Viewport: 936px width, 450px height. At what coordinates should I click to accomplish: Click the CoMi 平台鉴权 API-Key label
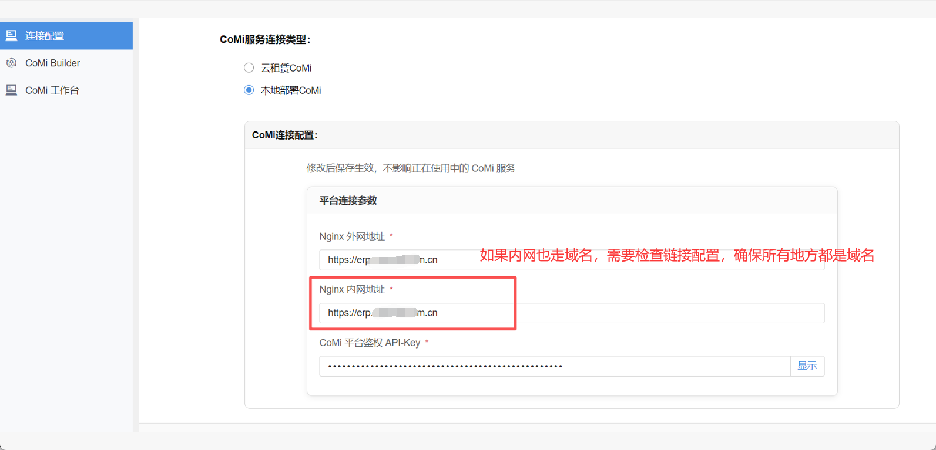(370, 343)
